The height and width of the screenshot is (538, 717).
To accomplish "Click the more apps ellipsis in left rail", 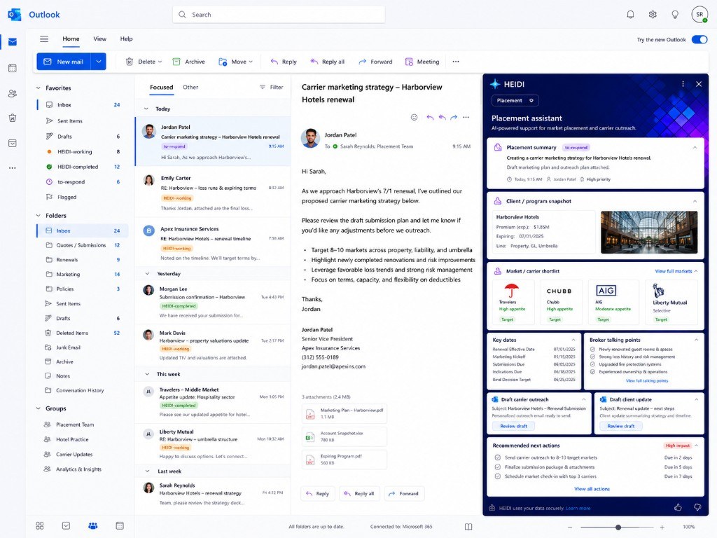I will [x=13, y=168].
